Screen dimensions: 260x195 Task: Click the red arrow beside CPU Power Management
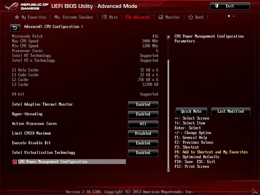tap(15, 162)
